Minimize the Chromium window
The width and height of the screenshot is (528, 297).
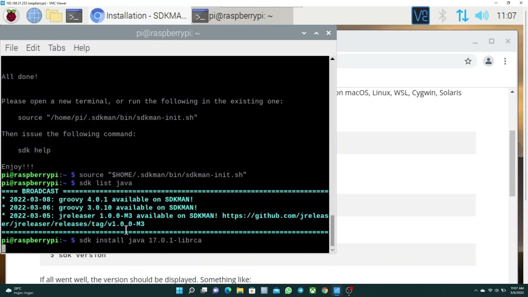pyautogui.click(x=475, y=41)
